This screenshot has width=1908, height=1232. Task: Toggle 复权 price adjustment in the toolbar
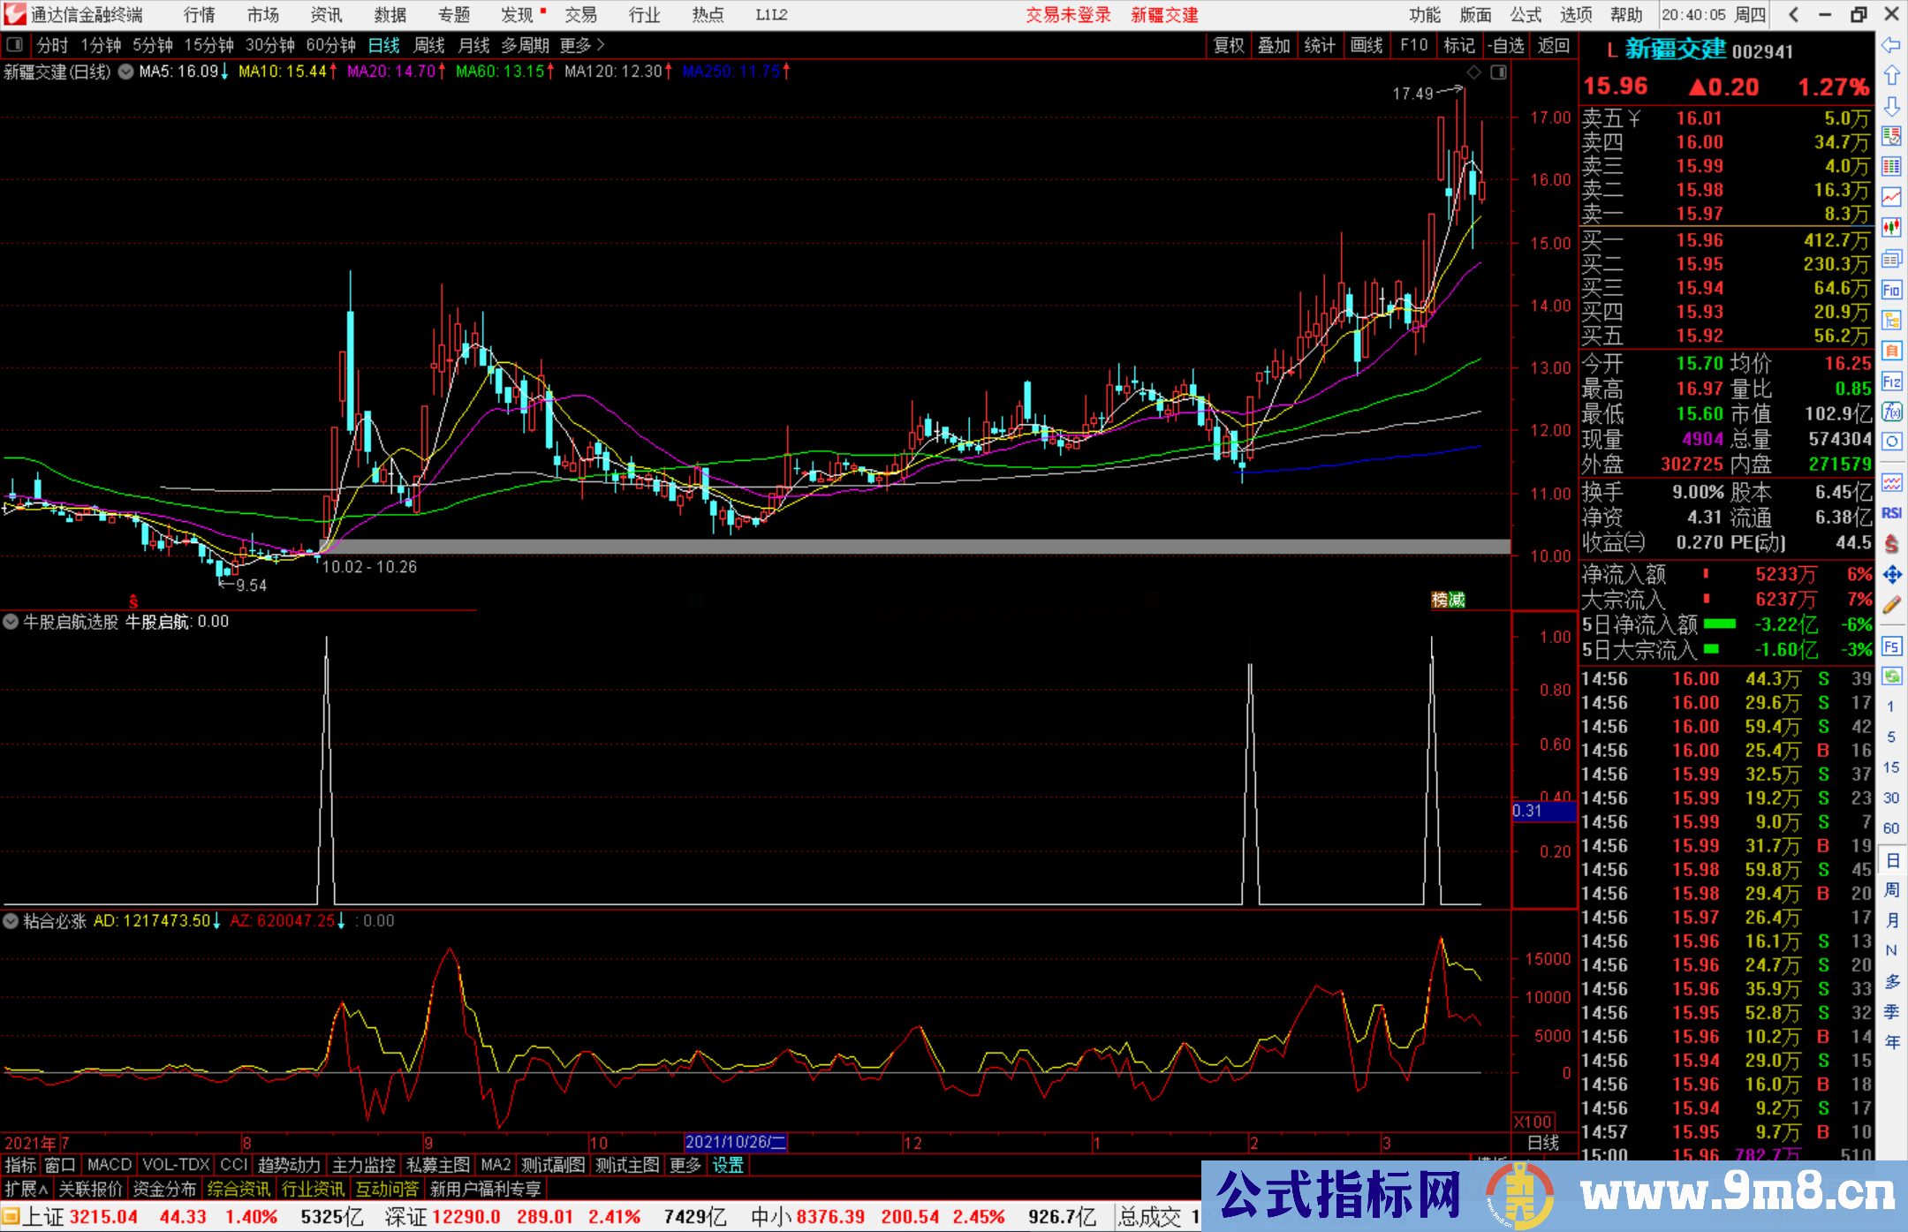(1229, 45)
